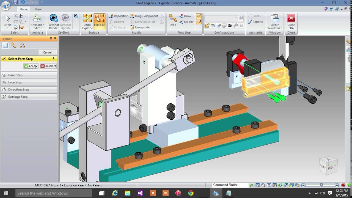
Task: Click third icon in Explode panel toolbar
Action: (22, 45)
